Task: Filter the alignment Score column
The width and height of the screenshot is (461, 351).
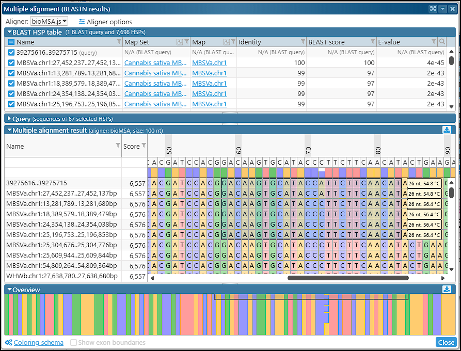Action: pyautogui.click(x=144, y=146)
